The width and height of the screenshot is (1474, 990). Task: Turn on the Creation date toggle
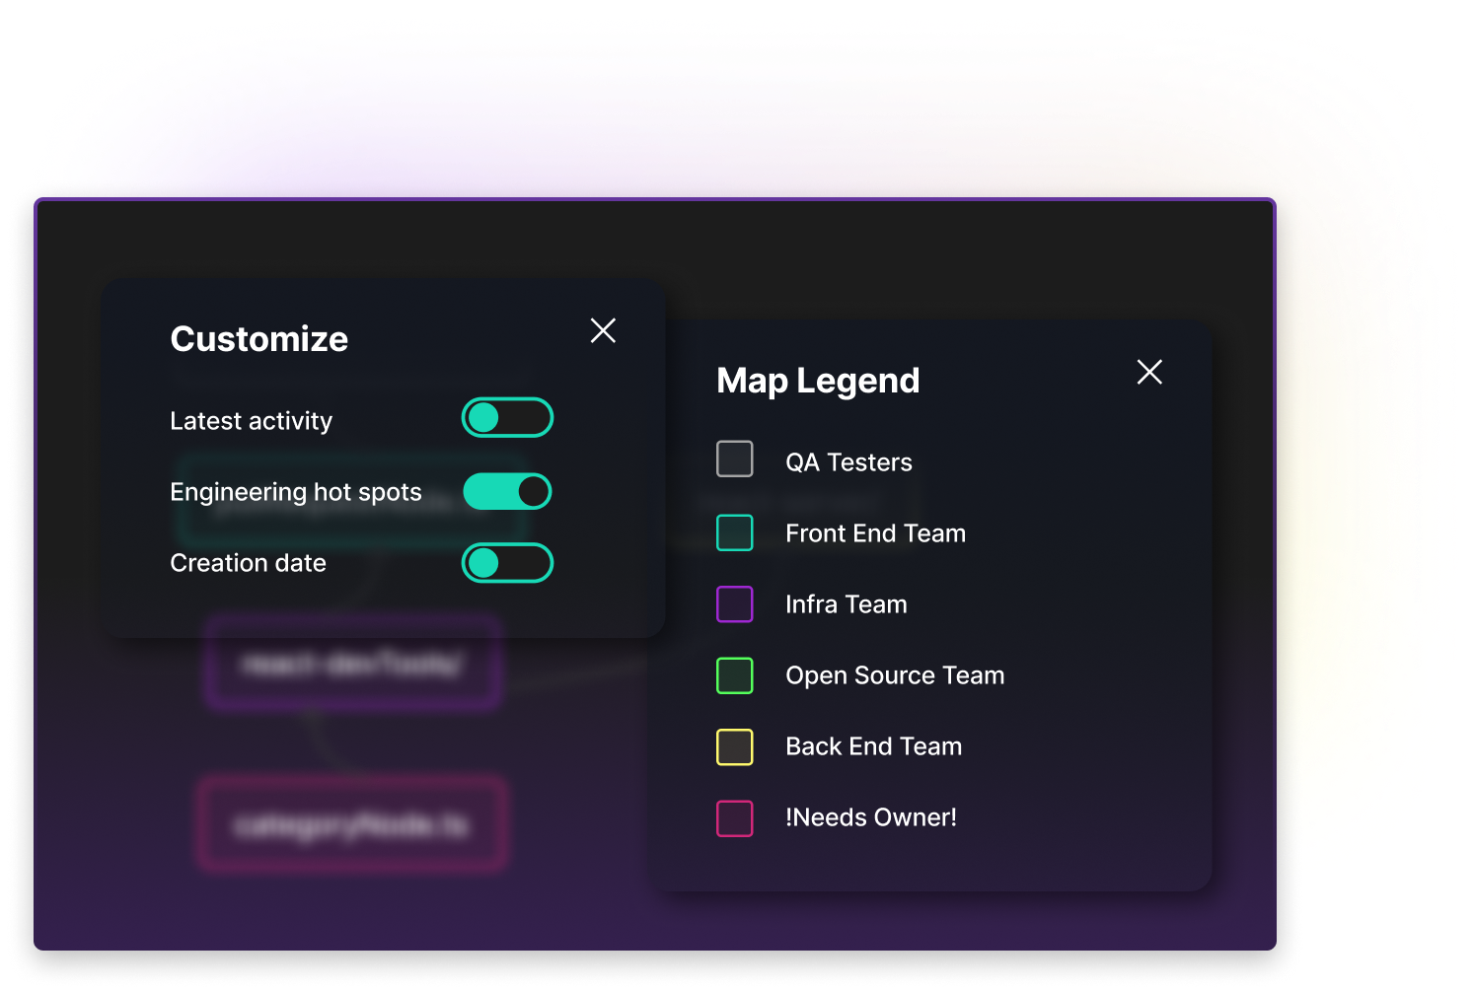tap(507, 562)
